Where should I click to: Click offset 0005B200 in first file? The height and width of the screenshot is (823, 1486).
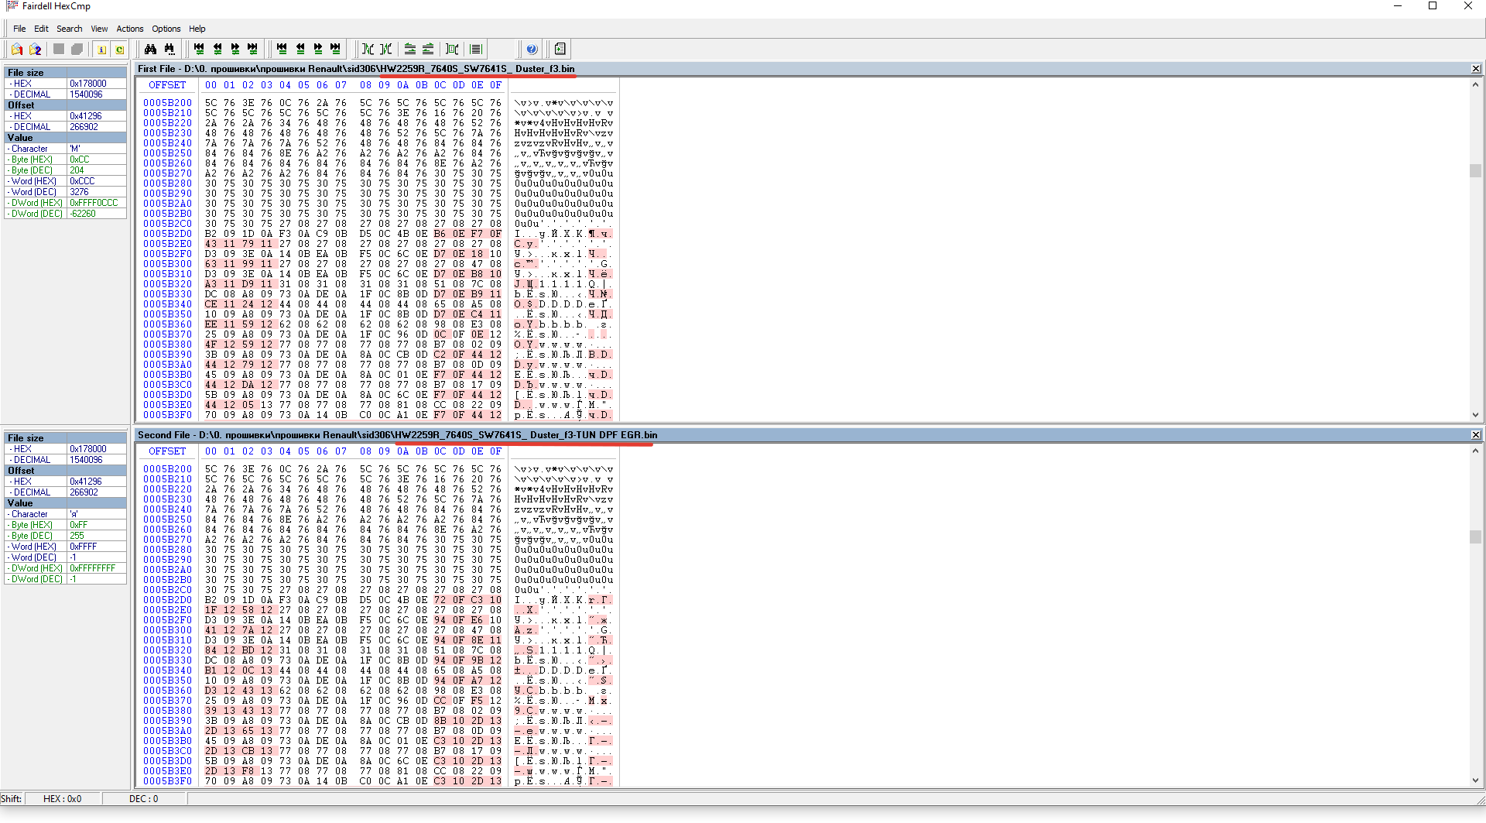click(167, 103)
